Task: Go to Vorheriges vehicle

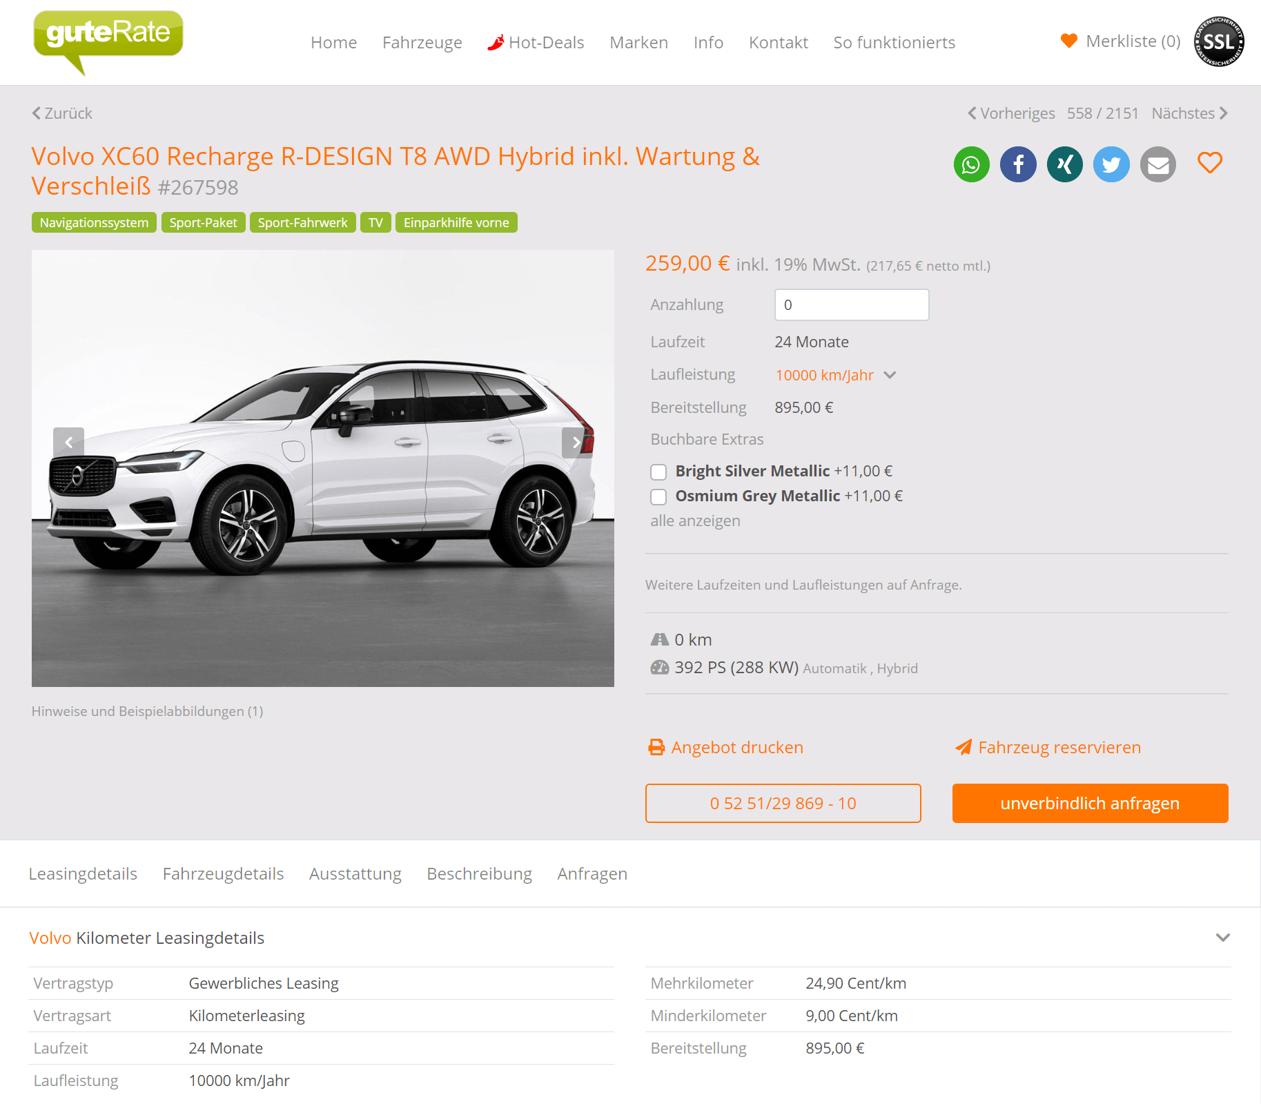Action: 1011,113
